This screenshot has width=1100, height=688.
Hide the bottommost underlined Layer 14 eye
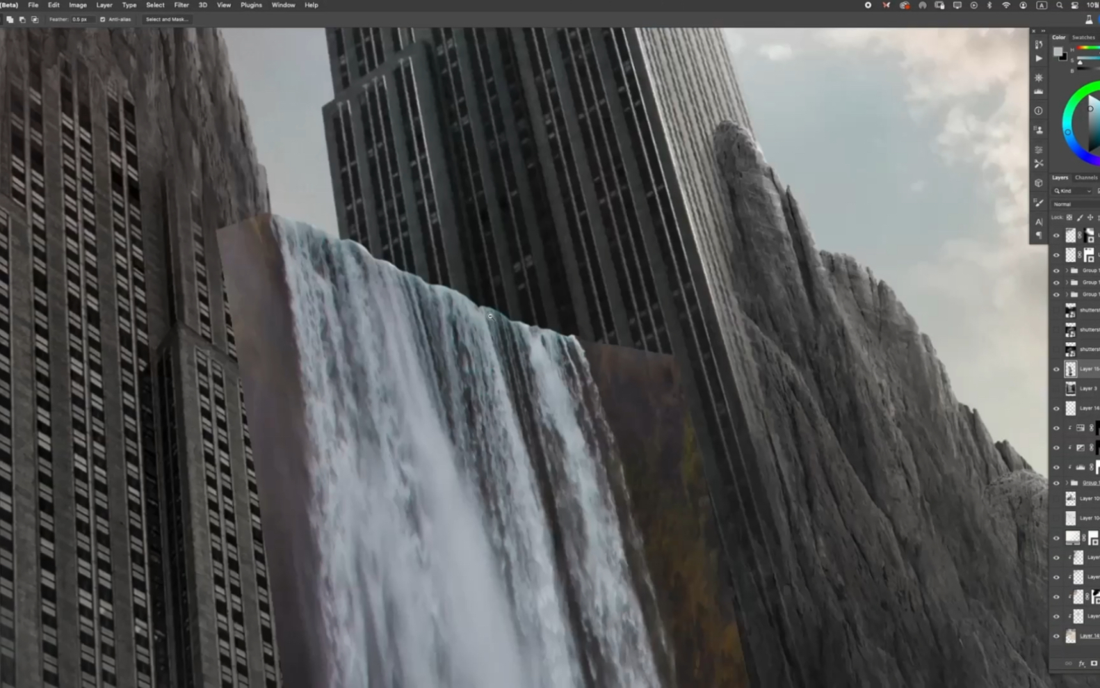[x=1056, y=636]
